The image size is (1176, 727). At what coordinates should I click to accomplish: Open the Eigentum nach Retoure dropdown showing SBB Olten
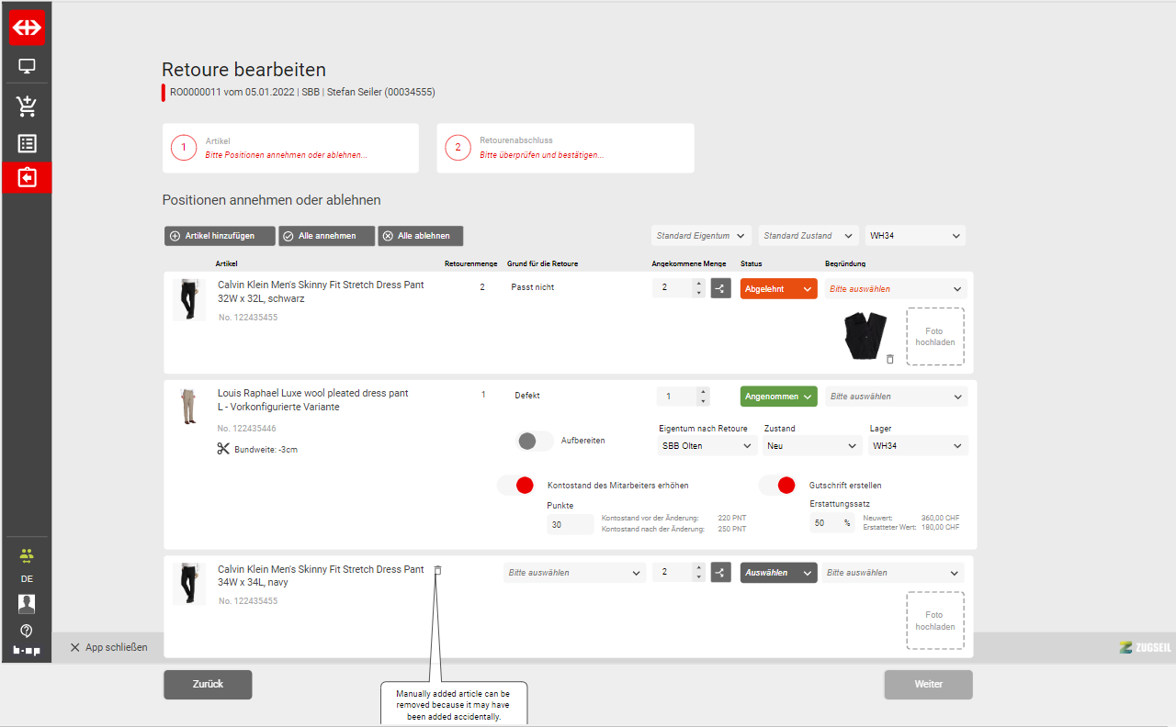point(707,446)
